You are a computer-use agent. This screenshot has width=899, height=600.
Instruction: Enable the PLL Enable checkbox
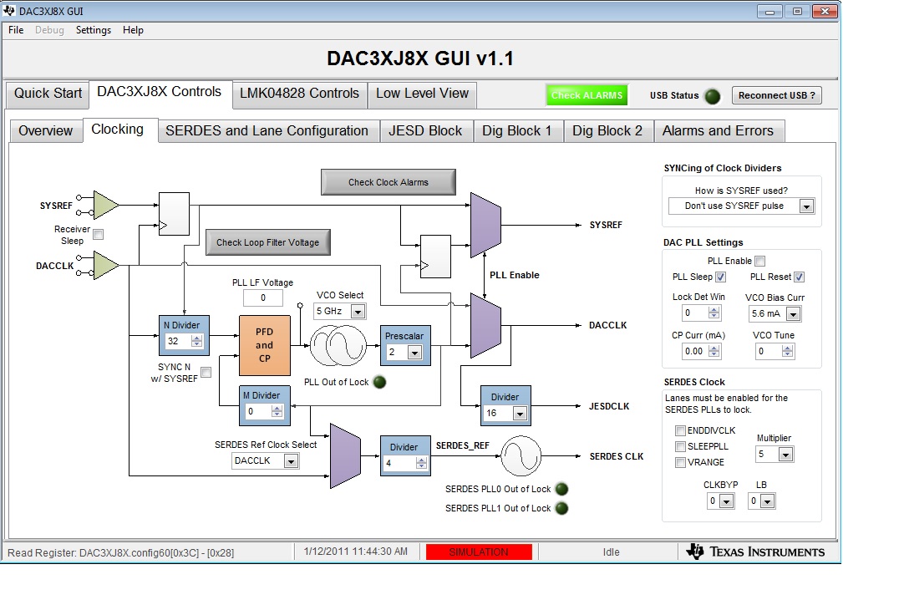point(759,261)
